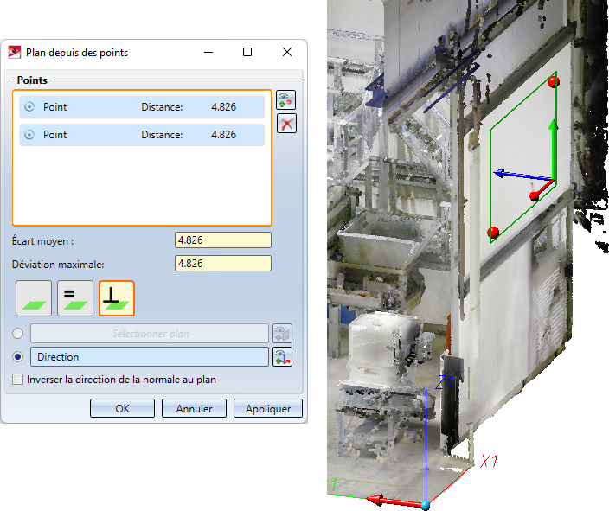609x511 pixels.
Task: Select the Direction radio button
Action: coord(19,356)
